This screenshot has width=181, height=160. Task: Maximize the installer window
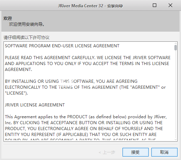[155, 5]
